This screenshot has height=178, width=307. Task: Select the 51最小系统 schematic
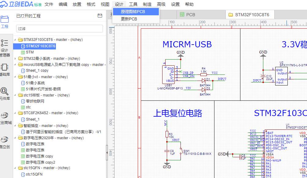35,83
